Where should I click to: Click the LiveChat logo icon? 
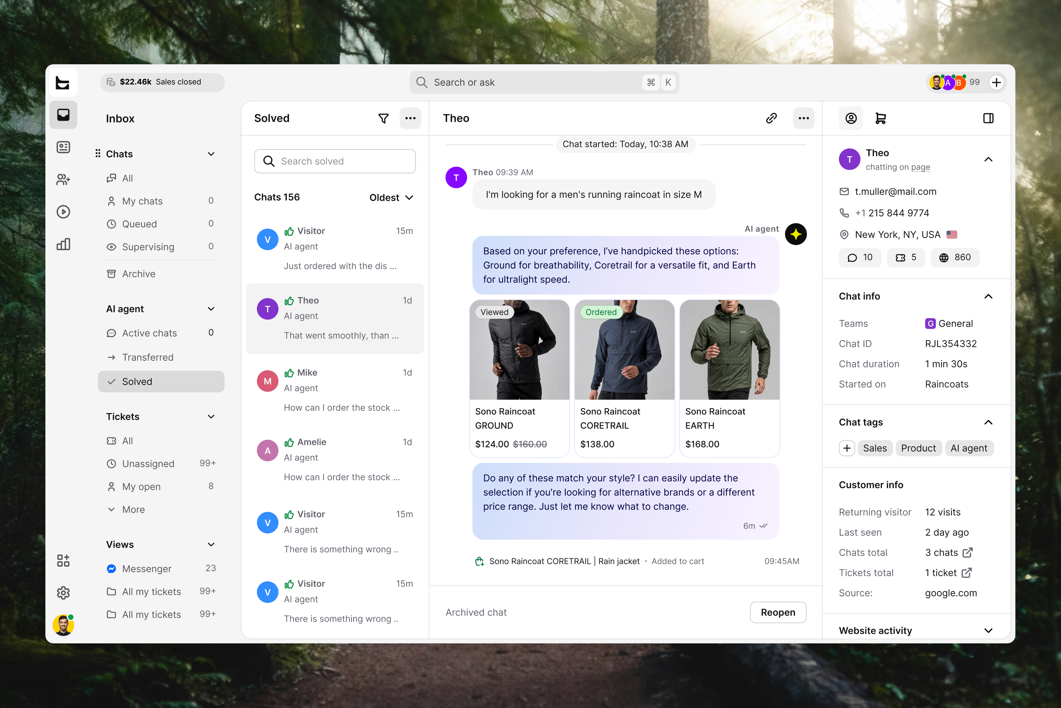(63, 83)
